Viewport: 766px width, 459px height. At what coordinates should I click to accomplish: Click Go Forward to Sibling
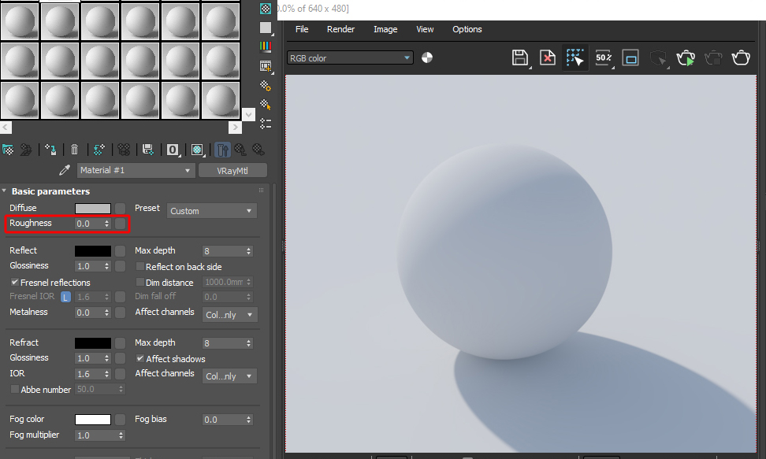[258, 150]
